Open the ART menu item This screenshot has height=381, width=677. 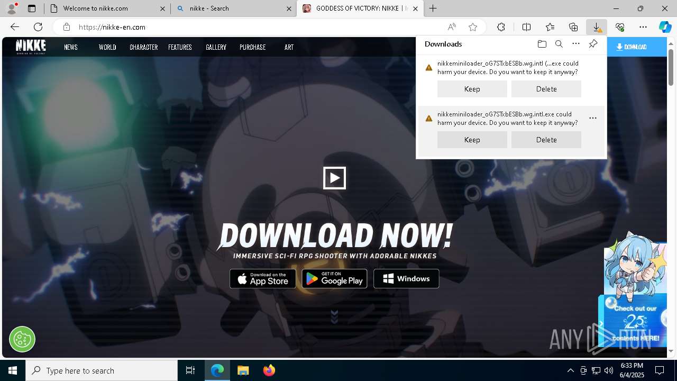289,47
